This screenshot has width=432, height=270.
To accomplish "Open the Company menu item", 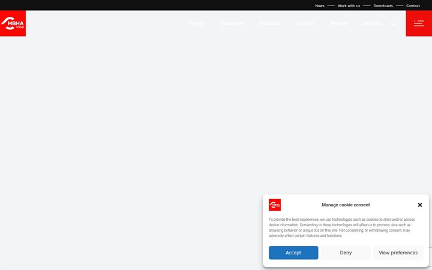I will 232,23.
